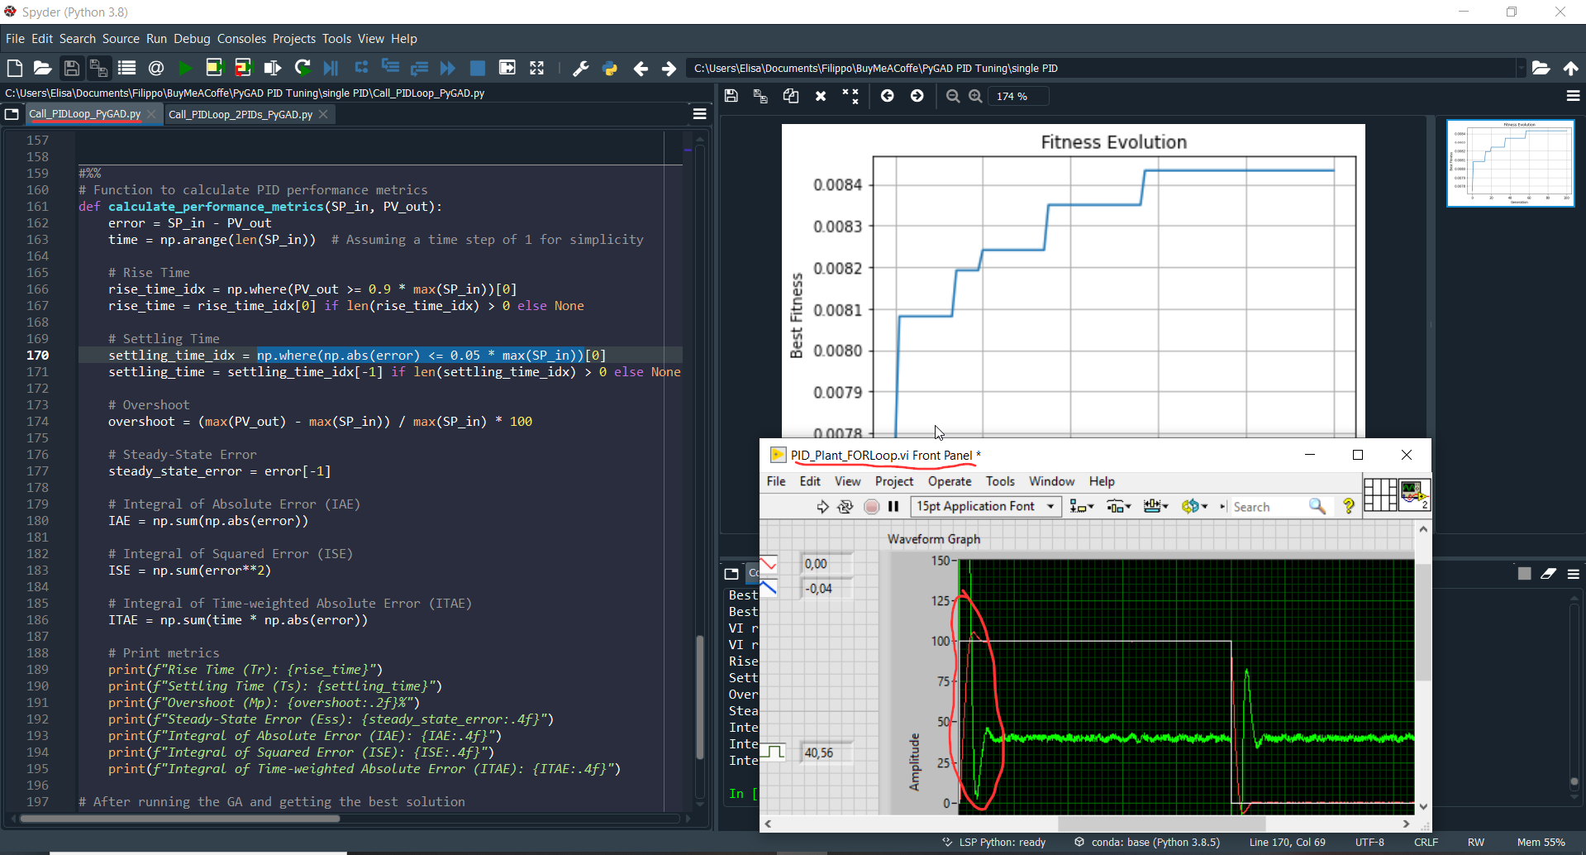This screenshot has width=1586, height=855.
Task: Zoom out of the Fitness Evolution plot
Action: coord(953,96)
